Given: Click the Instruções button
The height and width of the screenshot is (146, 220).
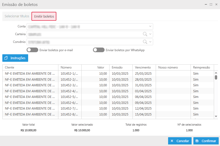Looking at the screenshot, I should click(x=15, y=58).
